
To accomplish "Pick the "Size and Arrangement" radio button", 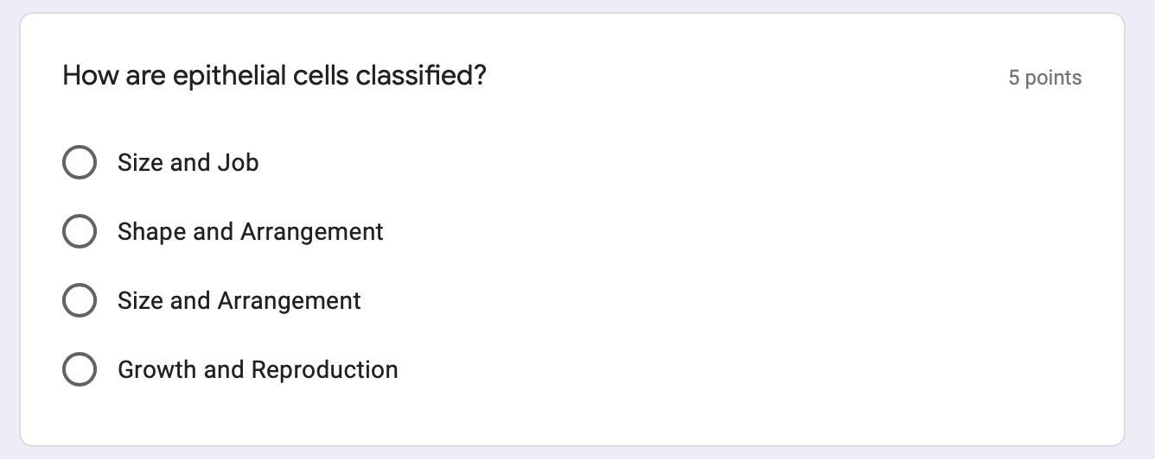I will (80, 300).
